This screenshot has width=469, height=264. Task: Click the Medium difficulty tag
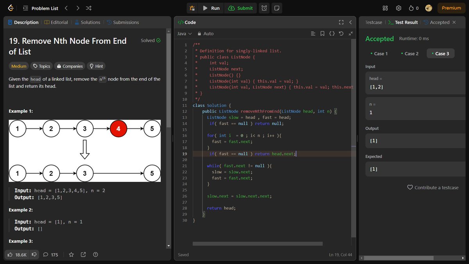[19, 66]
